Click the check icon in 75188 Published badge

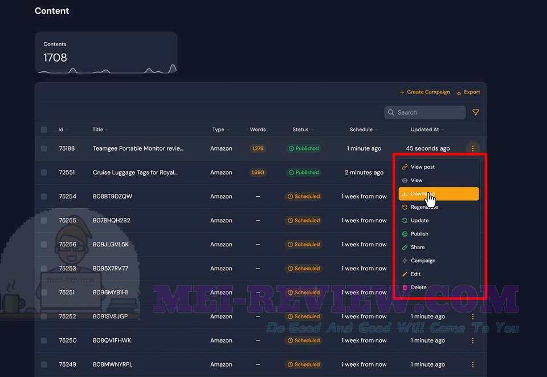291,148
